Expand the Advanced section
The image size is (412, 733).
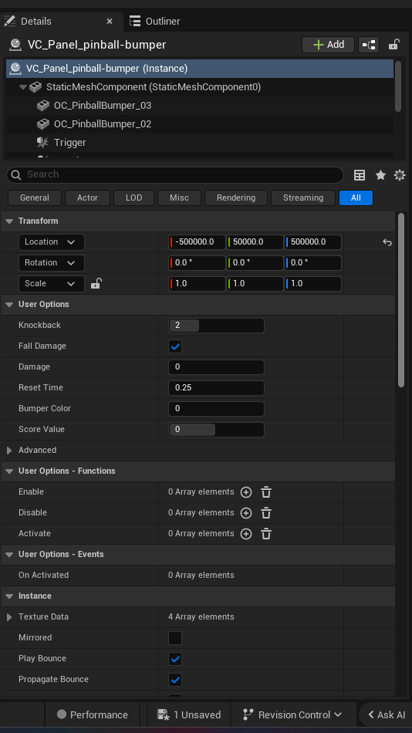click(x=9, y=450)
